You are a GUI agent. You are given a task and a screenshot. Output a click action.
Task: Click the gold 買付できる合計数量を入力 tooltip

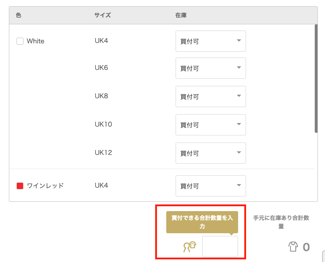(x=202, y=222)
